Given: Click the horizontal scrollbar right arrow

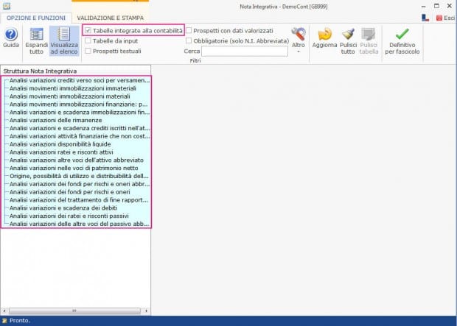Looking at the screenshot, I should point(146,311).
